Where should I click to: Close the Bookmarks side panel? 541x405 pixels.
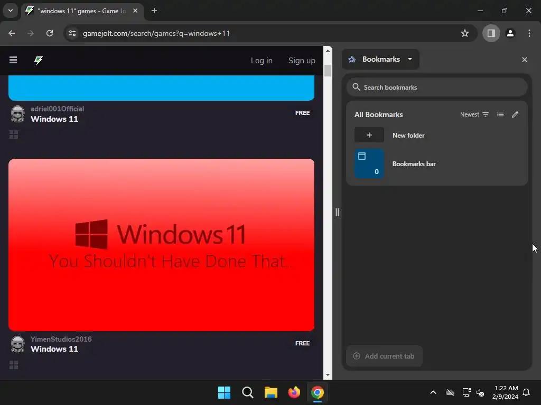(525, 60)
